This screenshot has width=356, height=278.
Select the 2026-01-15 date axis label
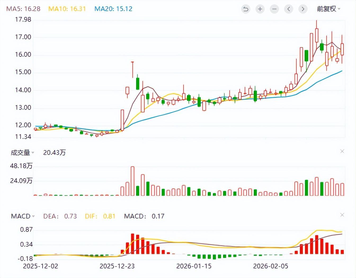[x=194, y=266]
